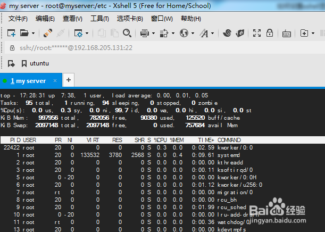325x232 pixels.
Task: Click the globe encoding icon
Action: (184, 33)
